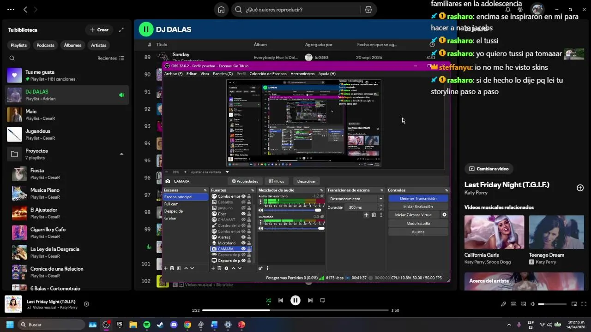Unlock the CAMARA source lock
Screen dimensions: 591x332
click(x=249, y=249)
